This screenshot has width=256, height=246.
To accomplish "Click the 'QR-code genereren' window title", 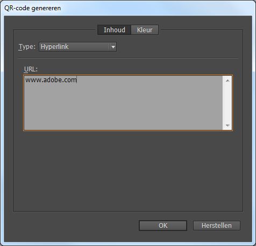I will [x=33, y=8].
